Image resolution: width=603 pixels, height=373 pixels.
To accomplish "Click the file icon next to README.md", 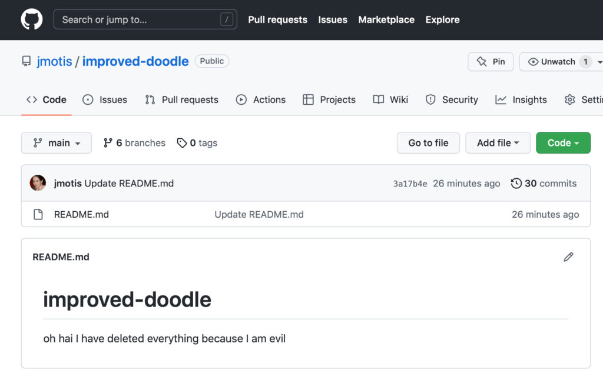I will pyautogui.click(x=38, y=214).
